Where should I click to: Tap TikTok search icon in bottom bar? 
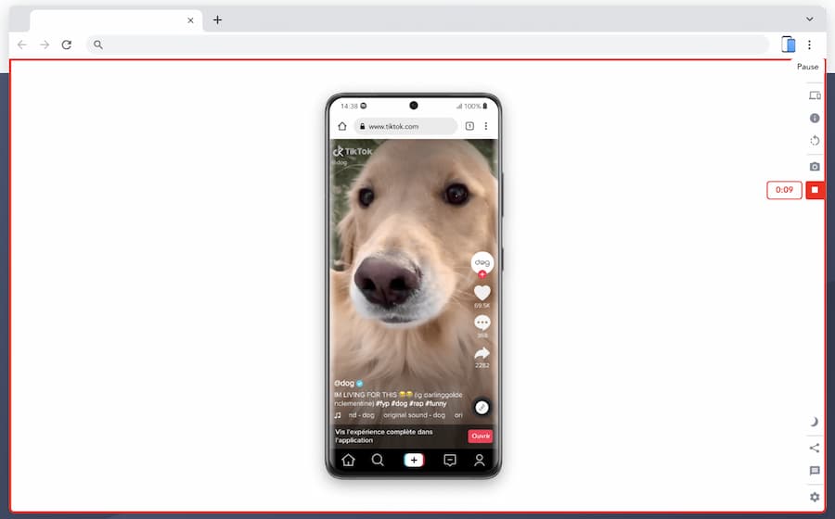click(378, 460)
